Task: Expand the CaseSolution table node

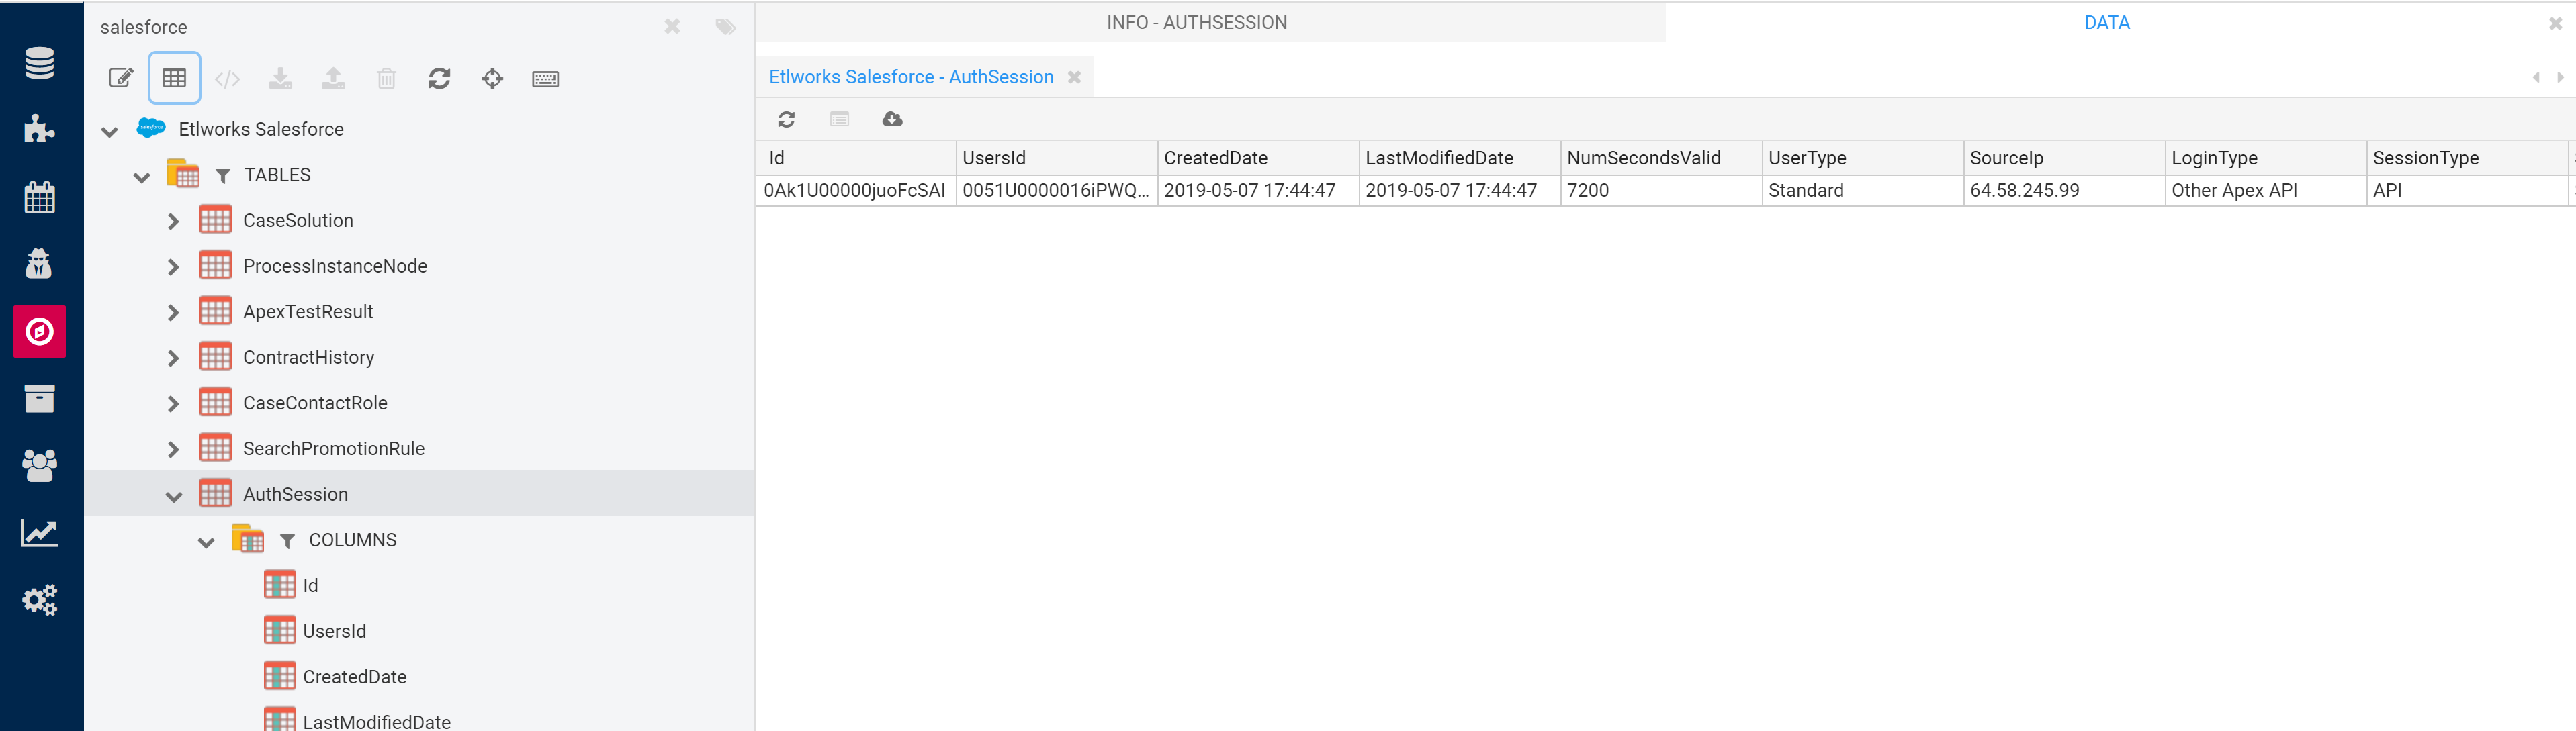Action: 174,221
